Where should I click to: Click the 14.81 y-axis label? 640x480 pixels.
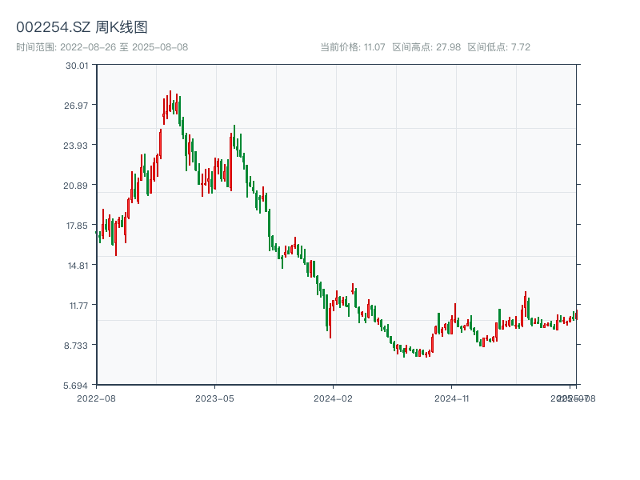coord(77,266)
